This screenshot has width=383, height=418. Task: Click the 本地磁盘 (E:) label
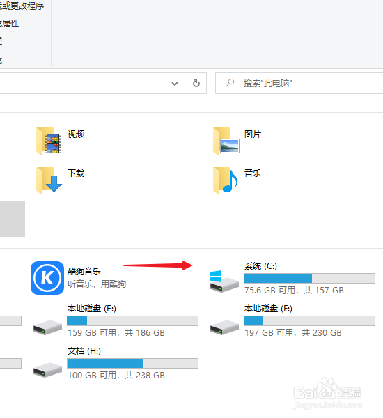(x=92, y=309)
